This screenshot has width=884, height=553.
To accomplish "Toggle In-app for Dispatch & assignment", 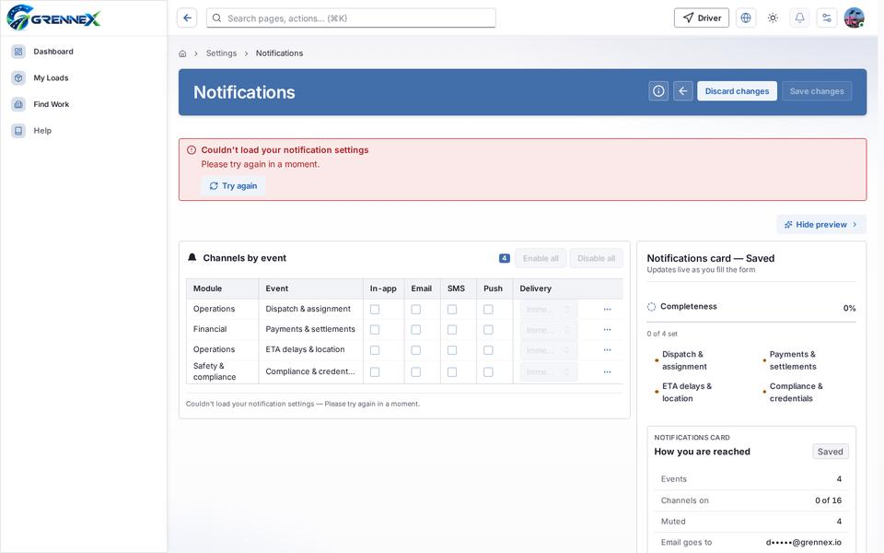I will point(375,310).
